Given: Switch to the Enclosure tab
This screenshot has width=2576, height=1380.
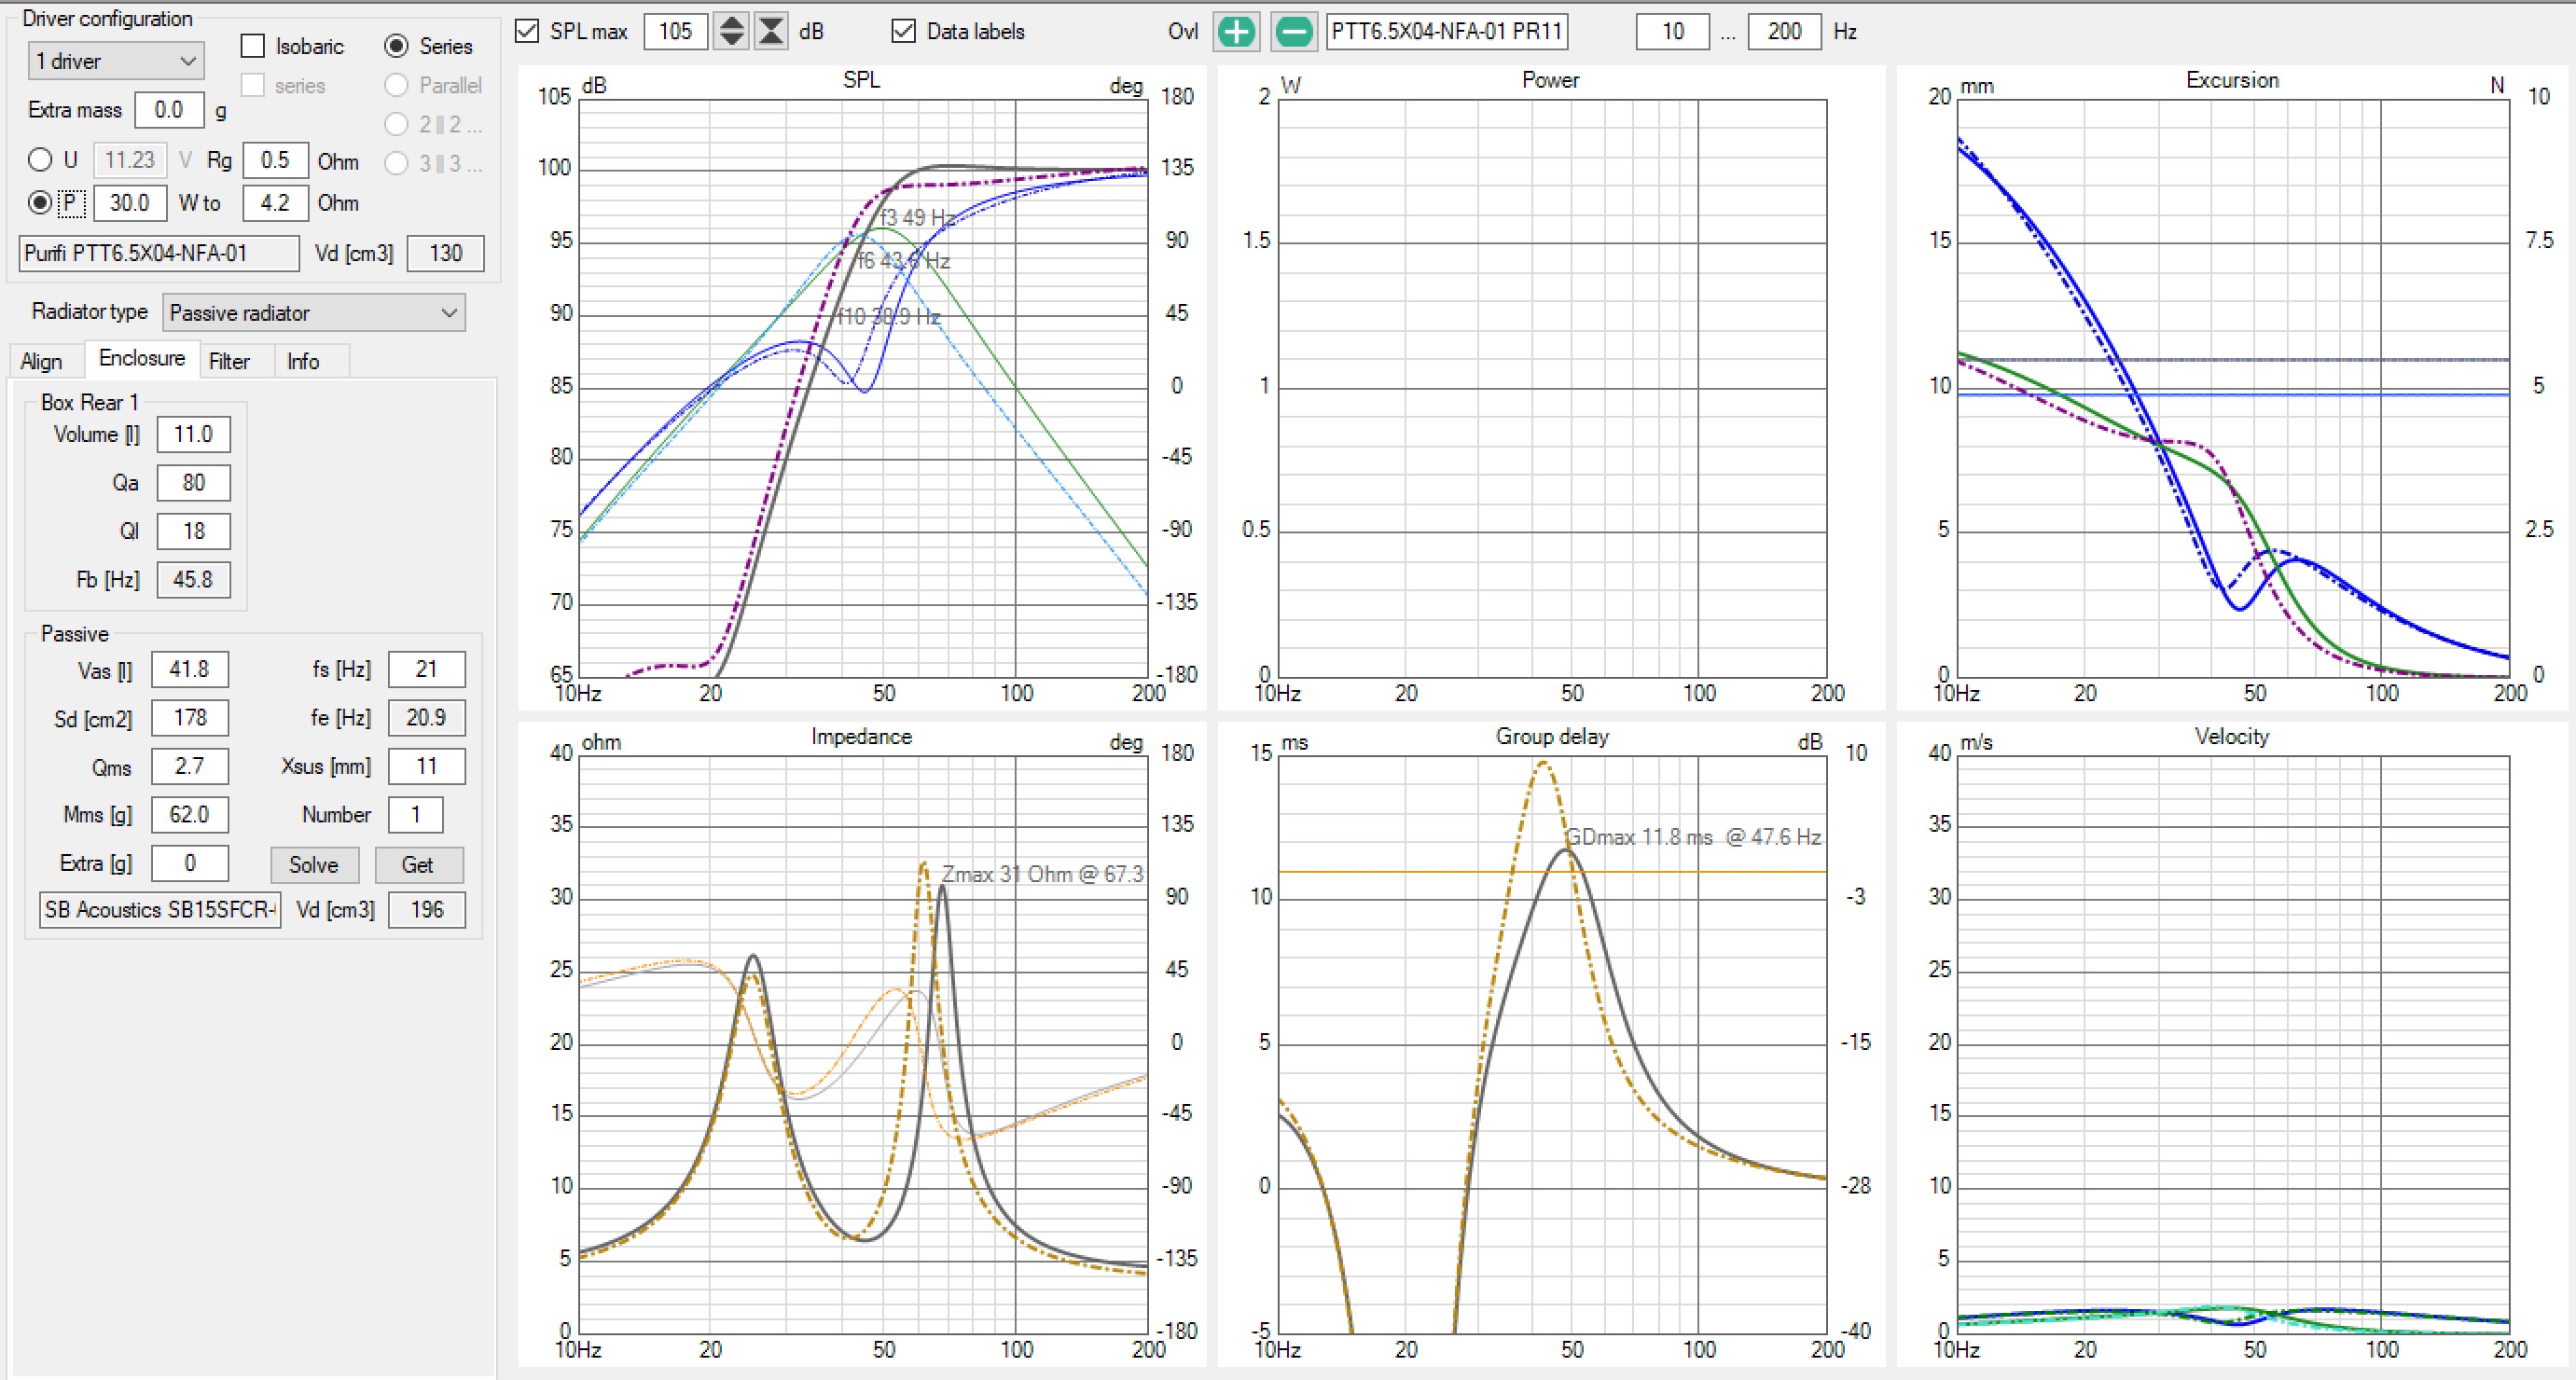Looking at the screenshot, I should click(x=142, y=358).
